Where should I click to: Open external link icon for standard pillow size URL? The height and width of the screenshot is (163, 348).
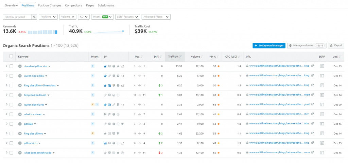[x=313, y=66]
